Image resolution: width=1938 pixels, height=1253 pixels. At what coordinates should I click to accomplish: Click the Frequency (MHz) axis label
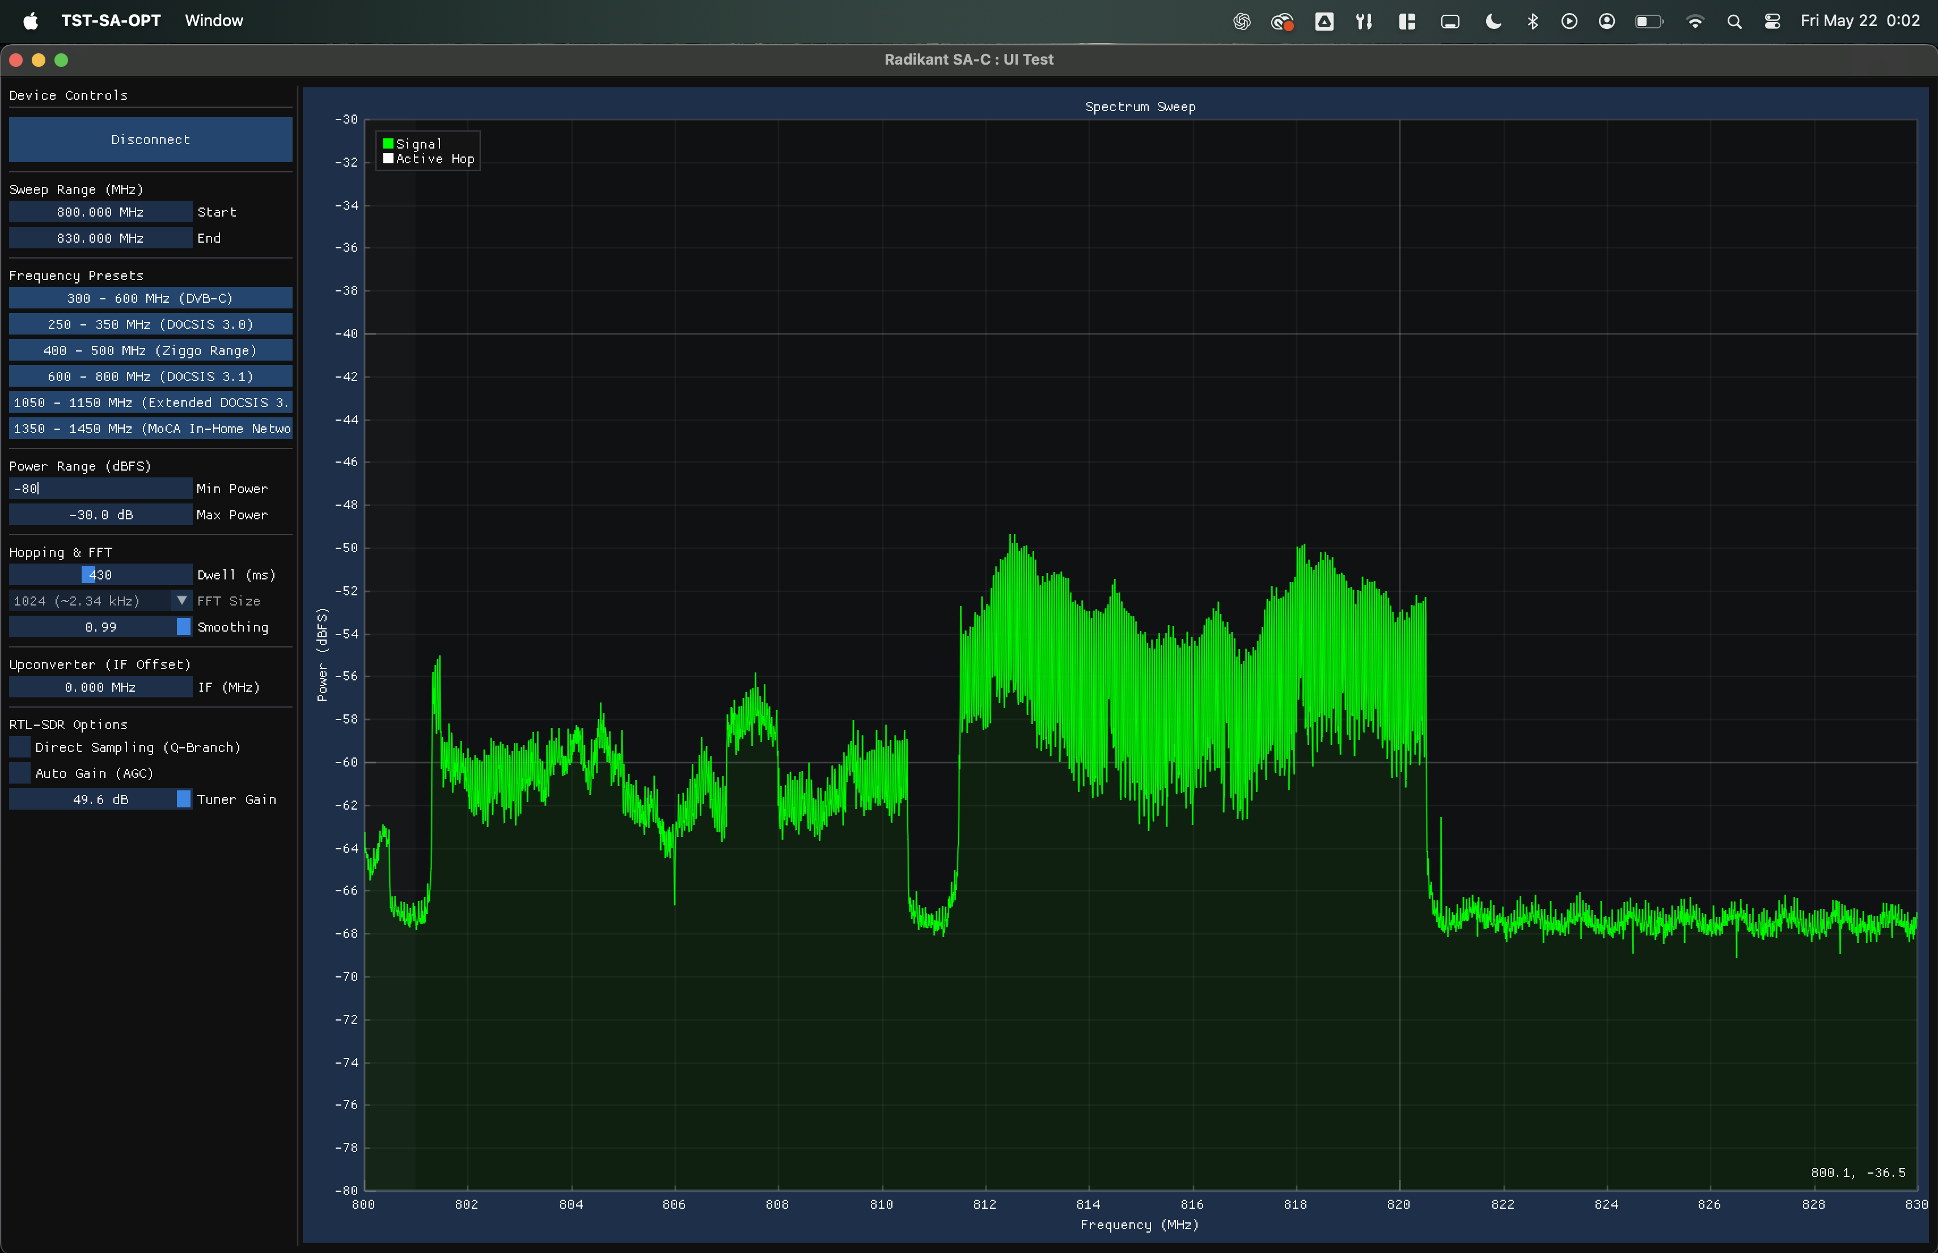point(1139,1225)
